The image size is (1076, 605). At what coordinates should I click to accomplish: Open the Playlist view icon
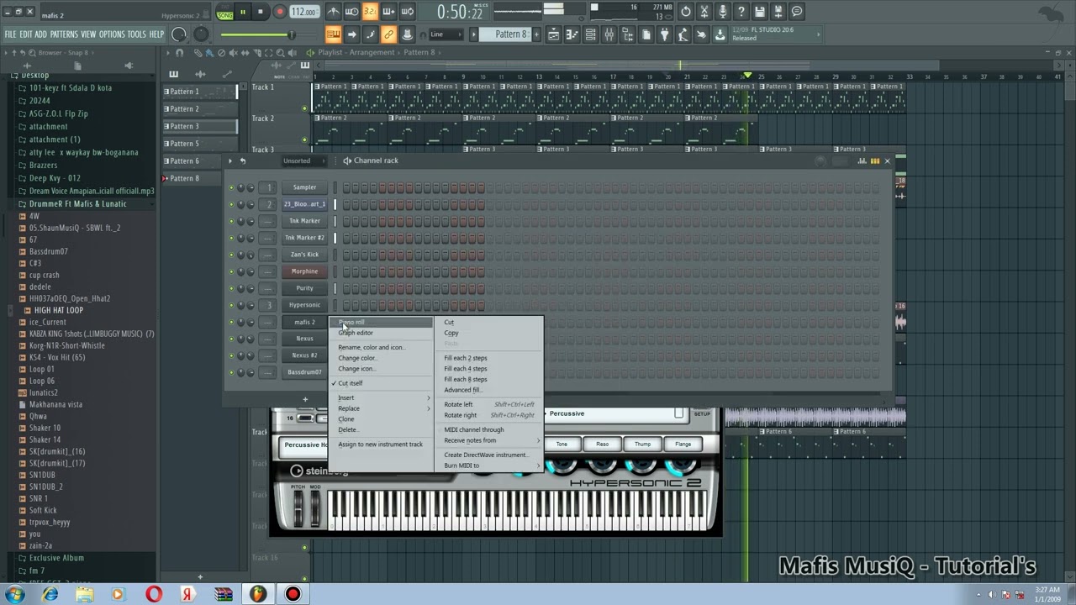553,34
